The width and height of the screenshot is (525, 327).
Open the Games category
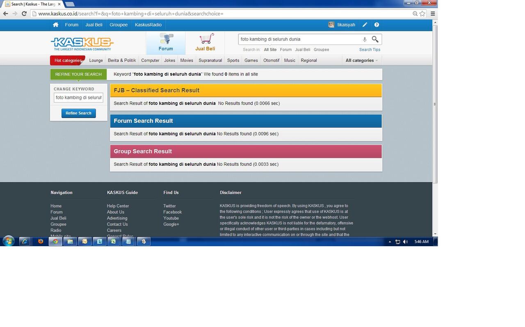point(251,60)
